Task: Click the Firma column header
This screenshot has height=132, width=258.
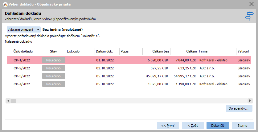Action: 203,51
